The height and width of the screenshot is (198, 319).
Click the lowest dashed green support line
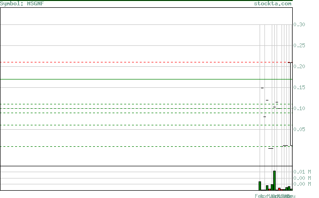pos(146,146)
